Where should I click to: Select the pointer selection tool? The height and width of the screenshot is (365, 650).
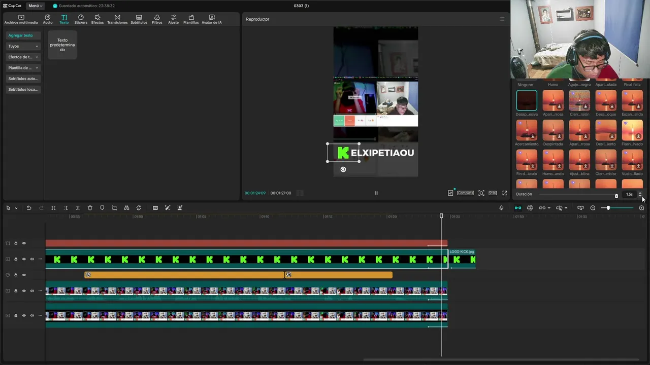[x=8, y=208]
